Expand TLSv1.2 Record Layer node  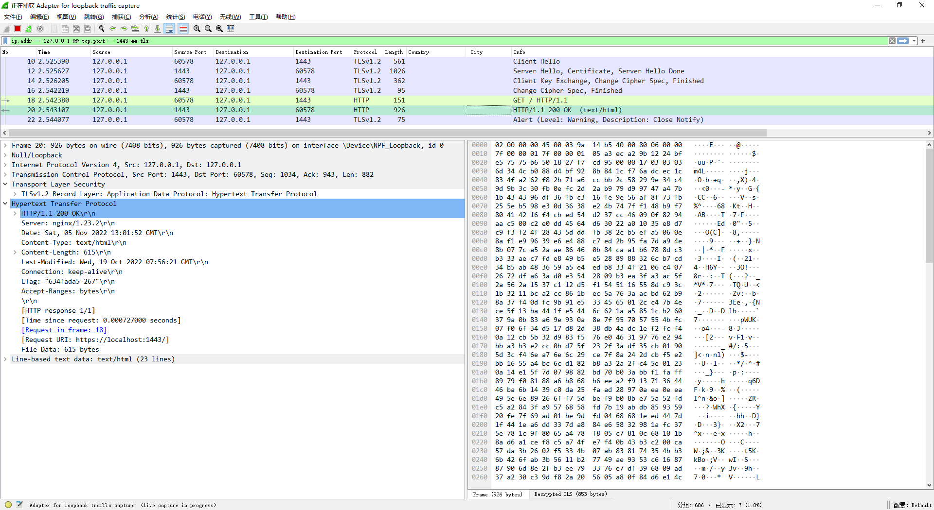point(15,194)
